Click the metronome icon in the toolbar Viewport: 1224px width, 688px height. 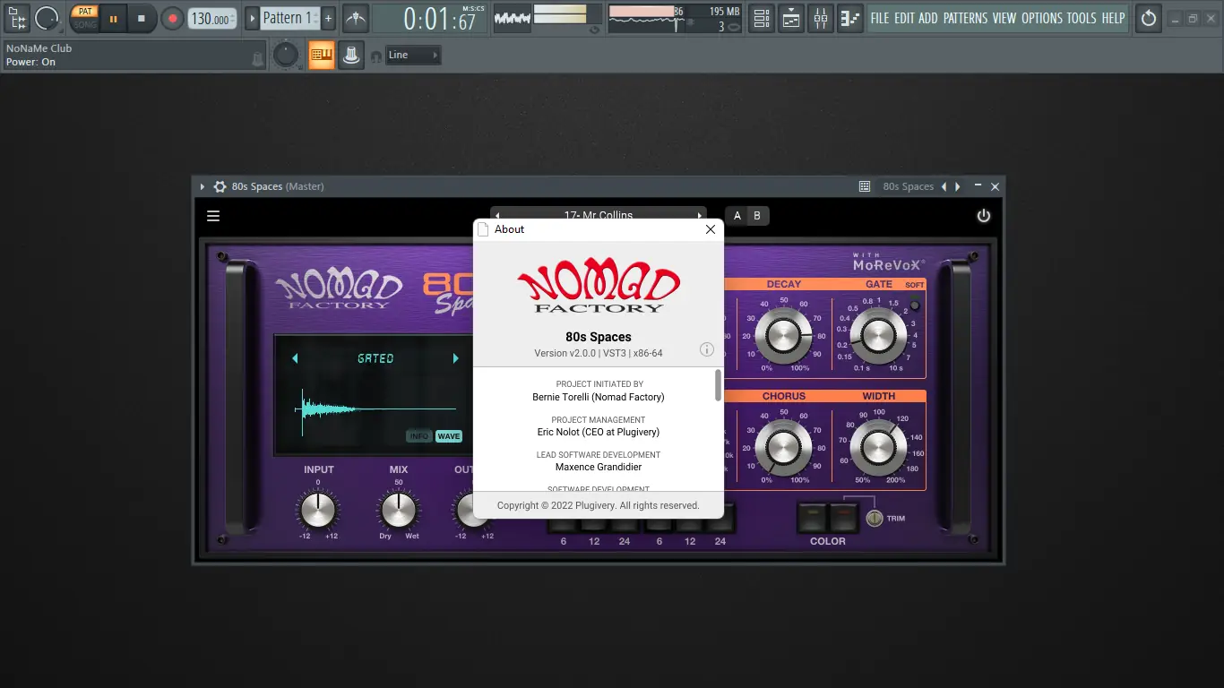click(356, 18)
